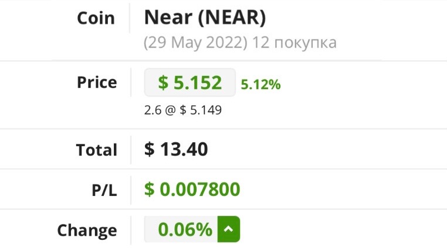Click the Coin row label

point(96,18)
